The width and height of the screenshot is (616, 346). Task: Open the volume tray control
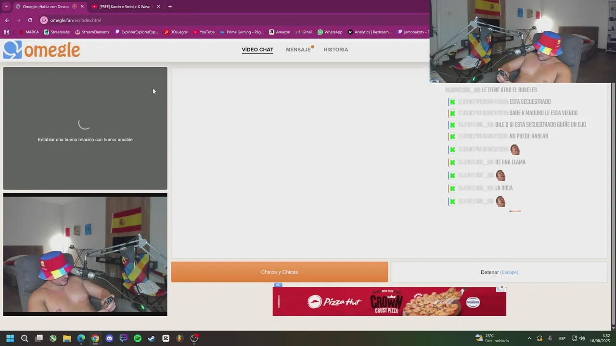(x=582, y=338)
